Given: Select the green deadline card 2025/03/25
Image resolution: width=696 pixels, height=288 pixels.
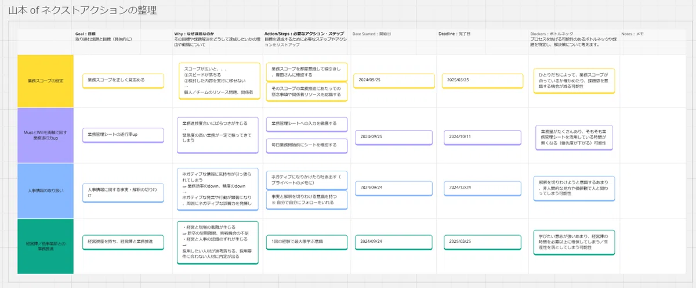Looking at the screenshot, I should pos(482,241).
